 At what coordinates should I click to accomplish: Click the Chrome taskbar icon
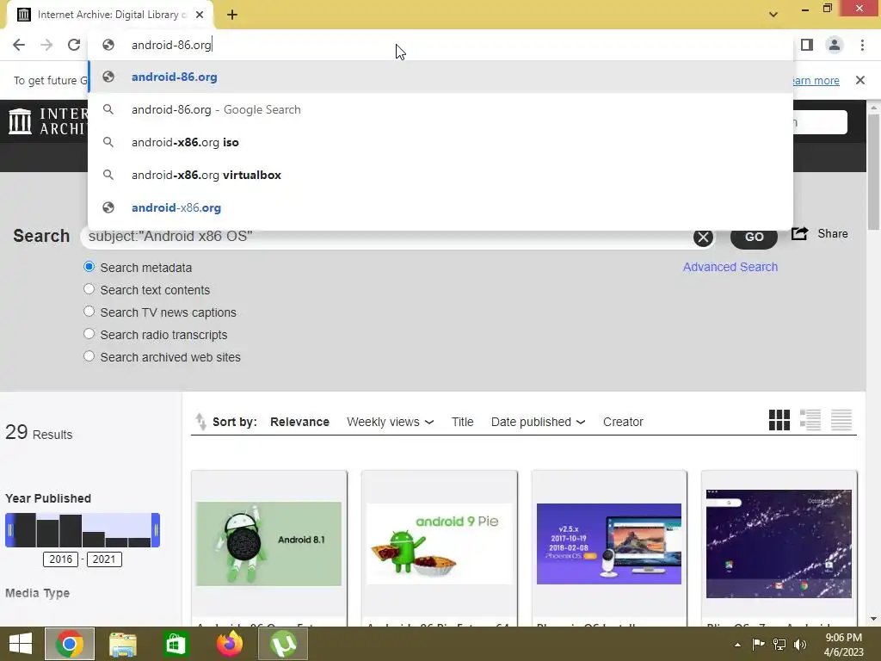pyautogui.click(x=70, y=644)
